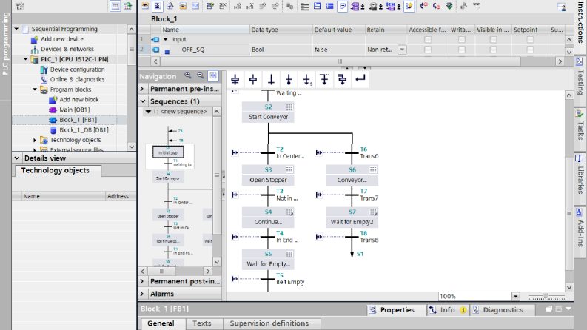Click the close branch icon

point(360,79)
